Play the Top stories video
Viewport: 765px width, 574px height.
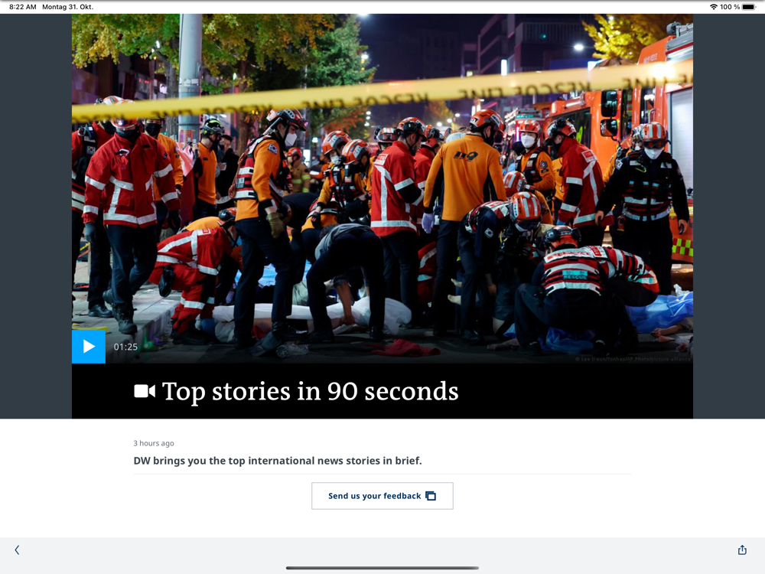click(x=88, y=347)
